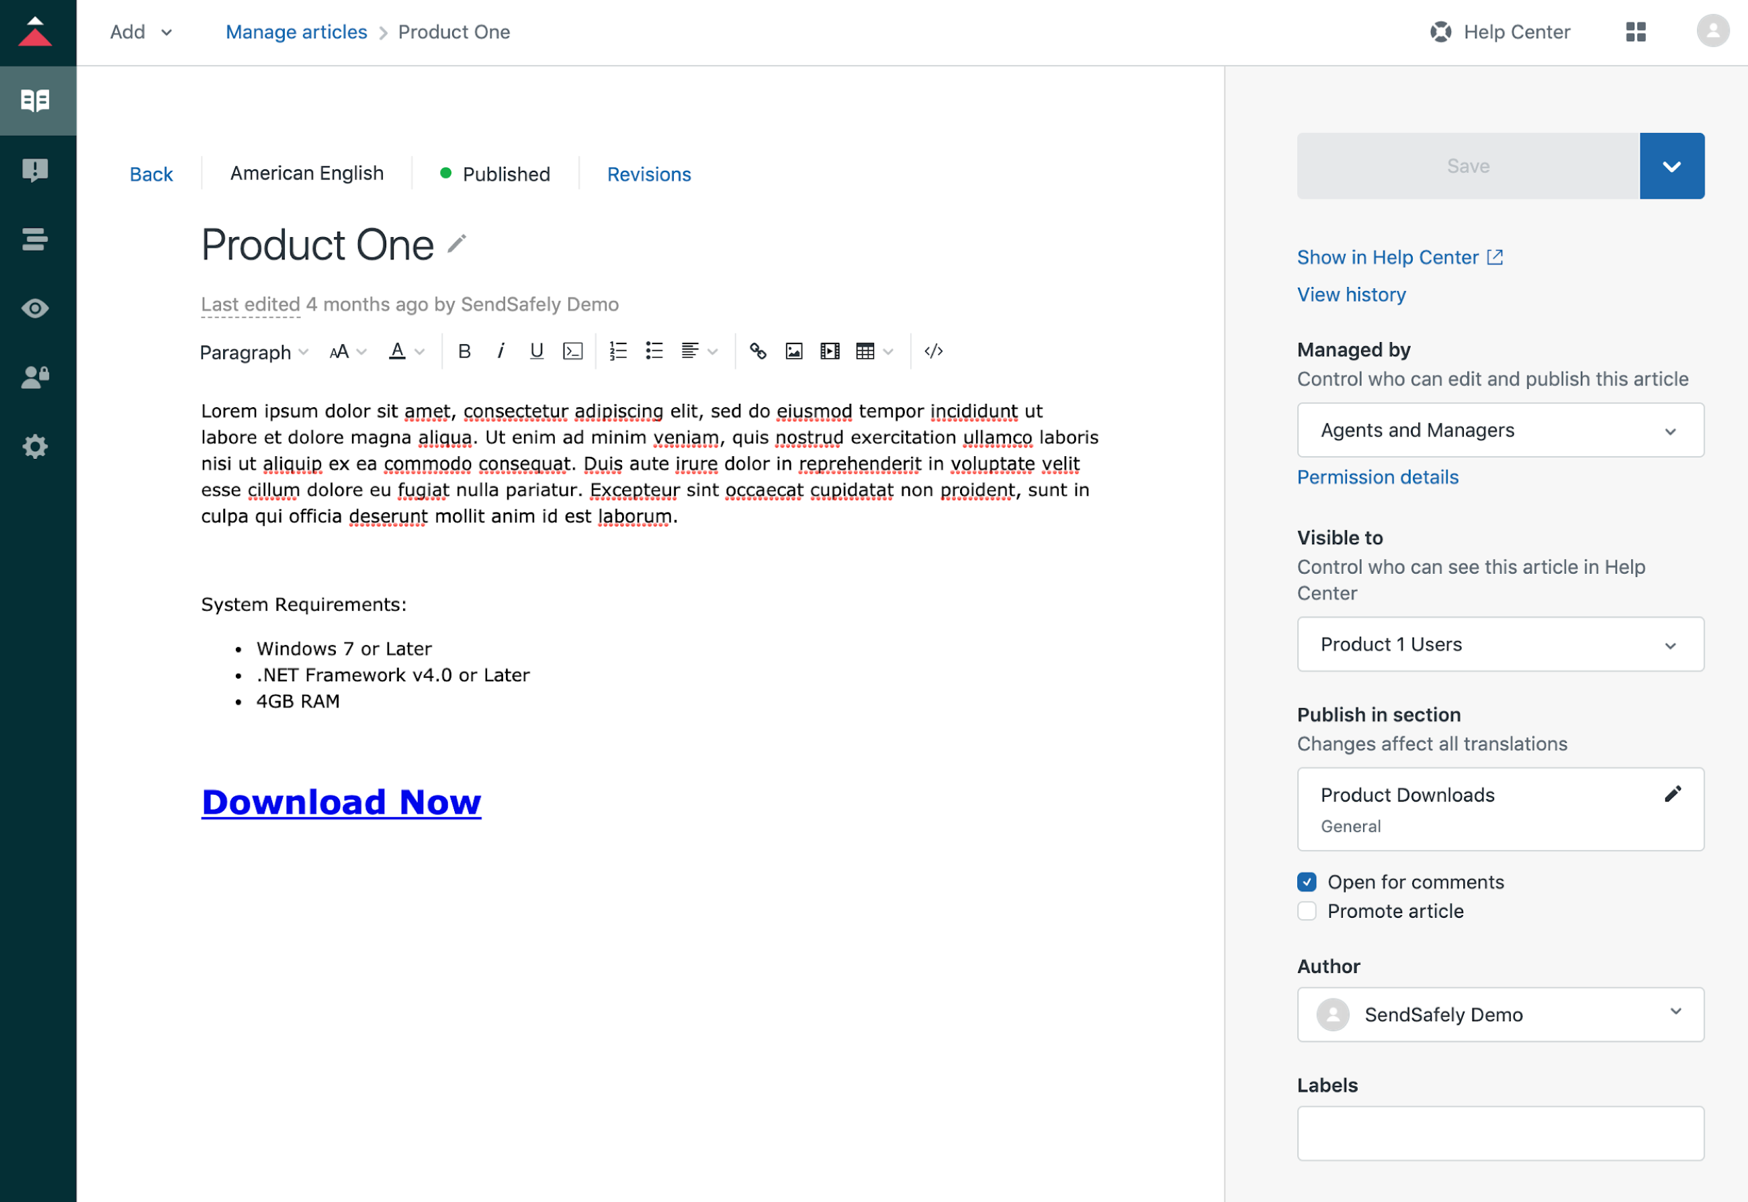The width and height of the screenshot is (1748, 1202).
Task: Enable Promote article checkbox
Action: [x=1307, y=911]
